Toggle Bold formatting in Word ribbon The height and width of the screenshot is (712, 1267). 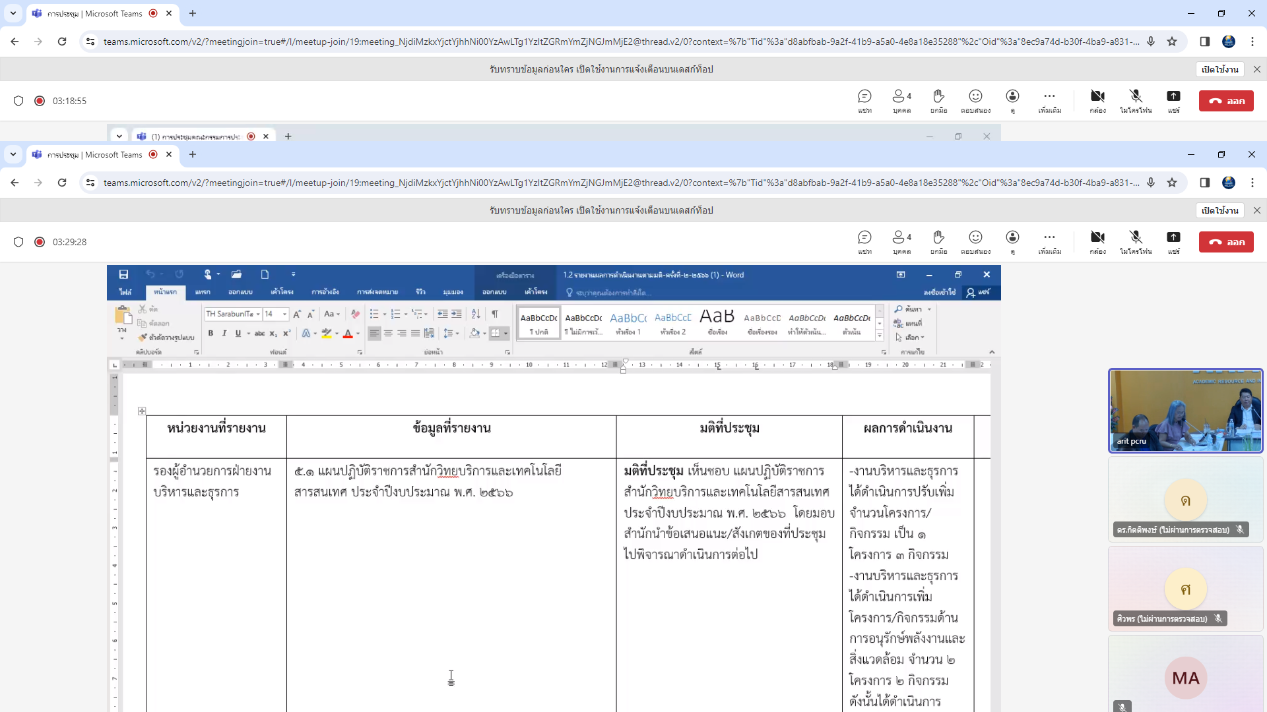coord(211,334)
